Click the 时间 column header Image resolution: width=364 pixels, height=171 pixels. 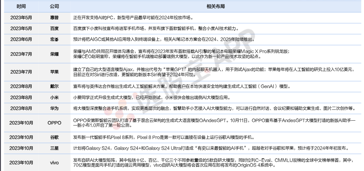click(21, 6)
